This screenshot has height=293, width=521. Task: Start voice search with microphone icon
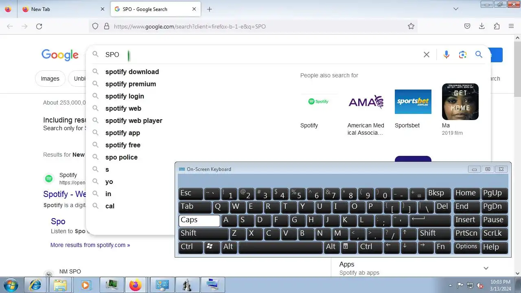click(447, 55)
